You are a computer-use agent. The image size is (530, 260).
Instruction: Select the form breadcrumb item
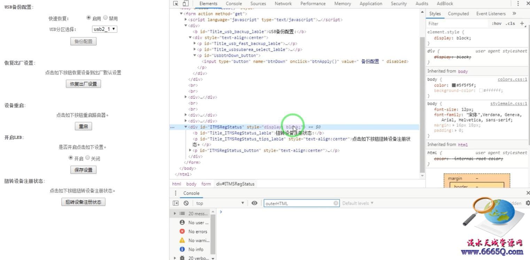pyautogui.click(x=206, y=184)
